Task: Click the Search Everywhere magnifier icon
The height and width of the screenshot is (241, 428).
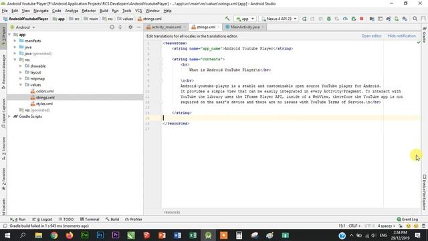Action: (415, 19)
